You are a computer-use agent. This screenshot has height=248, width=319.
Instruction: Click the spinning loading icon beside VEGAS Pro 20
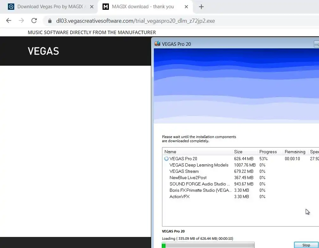(166, 159)
